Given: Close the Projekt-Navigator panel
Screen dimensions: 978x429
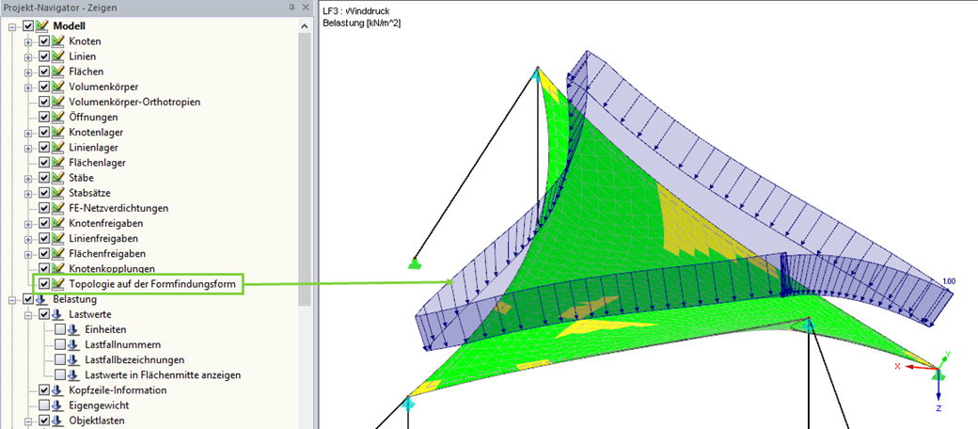Looking at the screenshot, I should [x=305, y=8].
